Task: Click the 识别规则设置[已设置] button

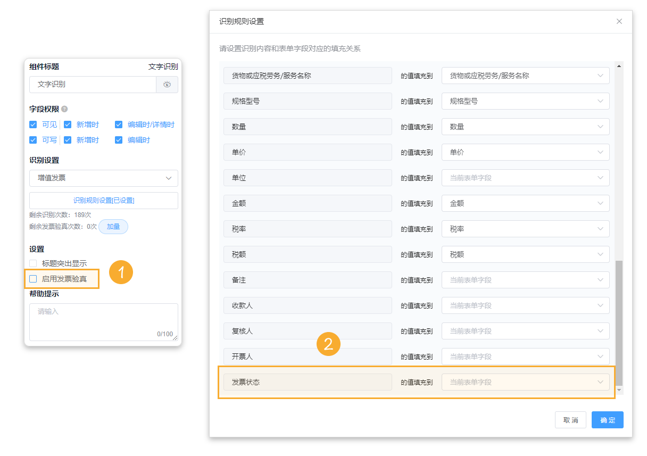Action: click(104, 201)
